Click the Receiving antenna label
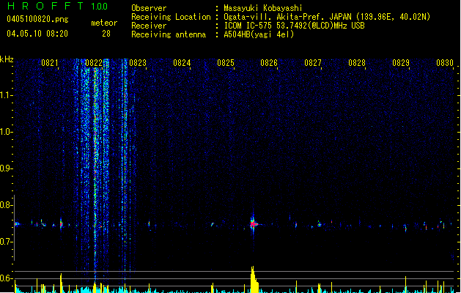Screen dimensions: 461x293 point(169,34)
